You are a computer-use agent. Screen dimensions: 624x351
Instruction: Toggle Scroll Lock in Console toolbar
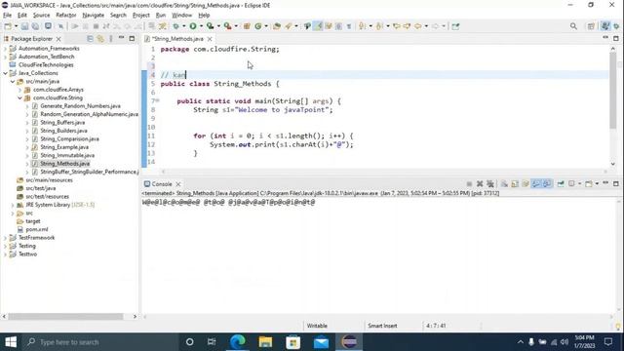click(515, 184)
